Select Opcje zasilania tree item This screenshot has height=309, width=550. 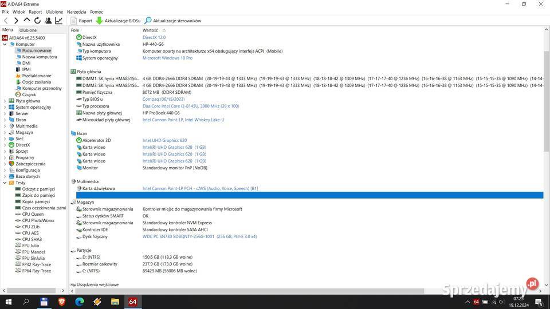click(x=37, y=82)
